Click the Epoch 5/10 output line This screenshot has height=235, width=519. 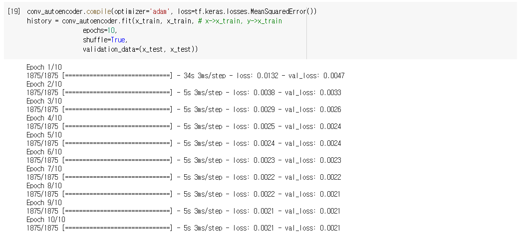[44, 135]
